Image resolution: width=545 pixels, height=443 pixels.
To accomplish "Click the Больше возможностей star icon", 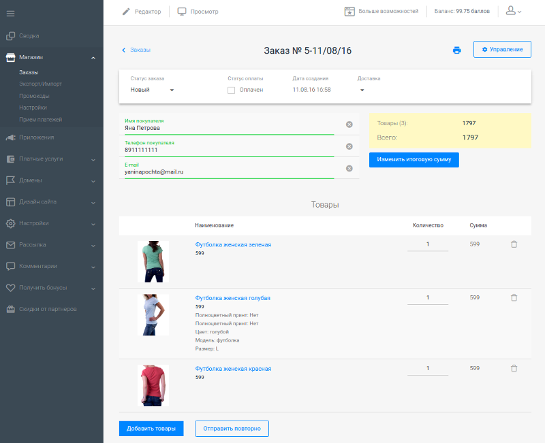I will (349, 12).
